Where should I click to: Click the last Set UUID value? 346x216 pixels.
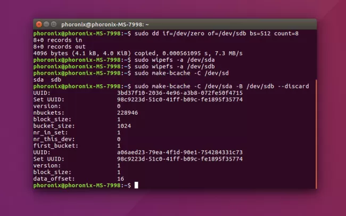(x=179, y=158)
